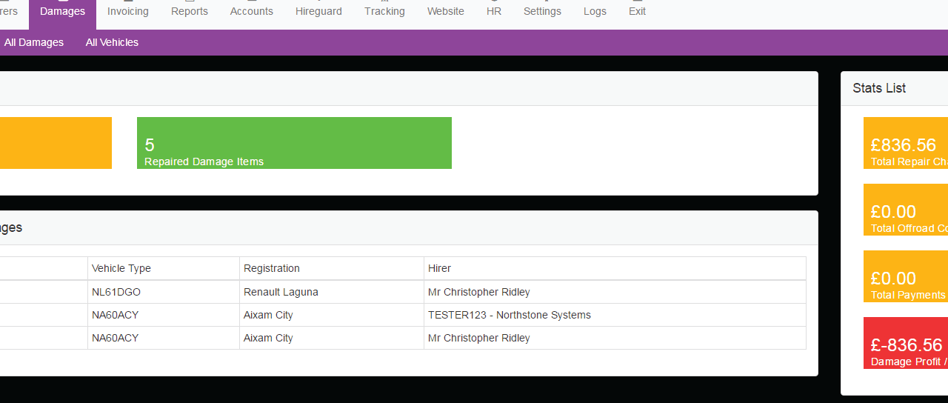The height and width of the screenshot is (403, 948).
Task: Open the £836.56 Total Repair stat tile
Action: point(906,143)
